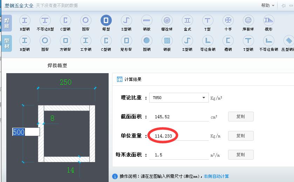Expand the 理论比重 7850 dropdown
Screen dimensions: 294x182
[204, 98]
